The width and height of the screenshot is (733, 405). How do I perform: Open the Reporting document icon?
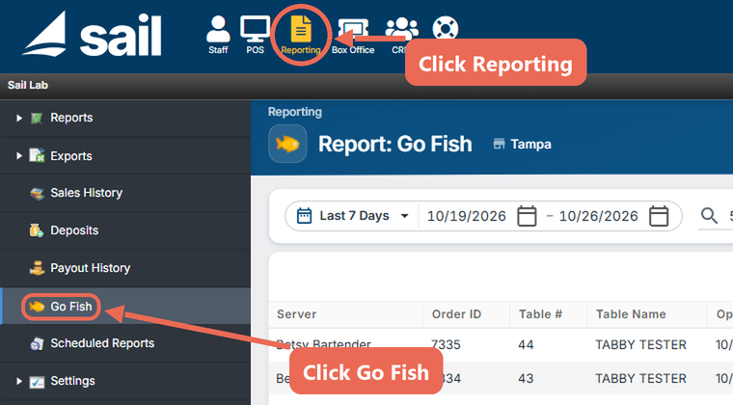[301, 29]
